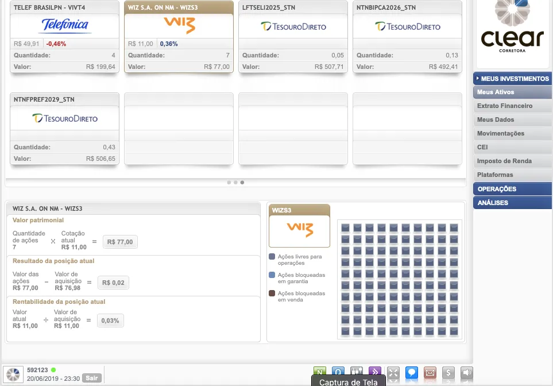Open the candlestick chart tool icon

357,372
